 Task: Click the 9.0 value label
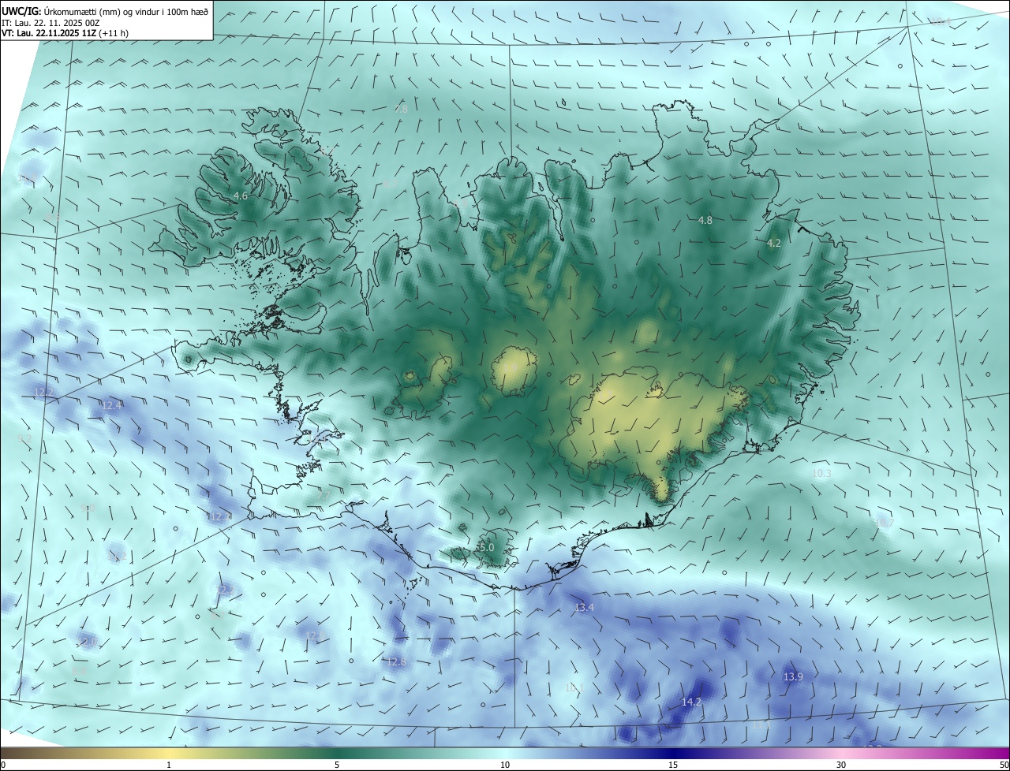pyautogui.click(x=88, y=508)
